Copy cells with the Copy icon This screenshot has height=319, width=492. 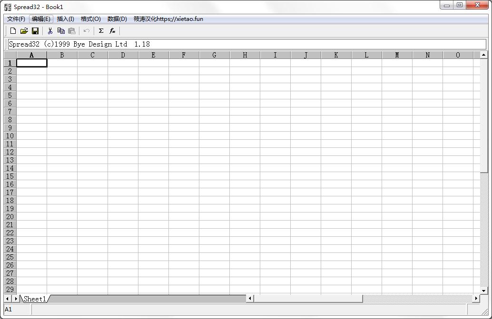[x=60, y=30]
